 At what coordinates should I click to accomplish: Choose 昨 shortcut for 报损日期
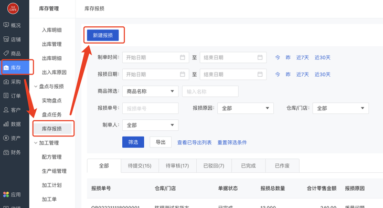[288, 74]
